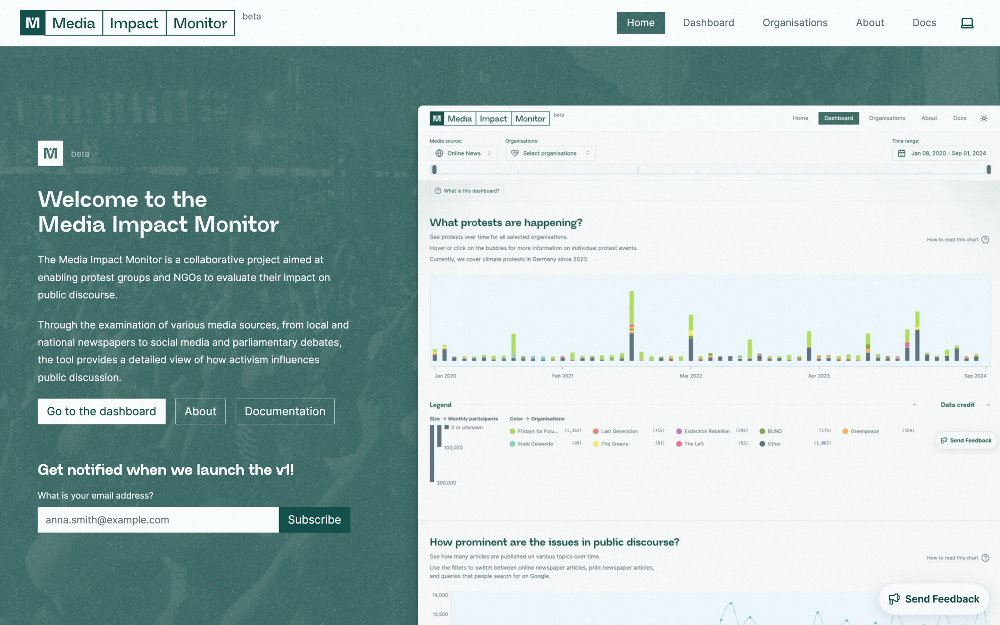Click How to read this chart for protests
This screenshot has height=625, width=1000.
click(952, 240)
